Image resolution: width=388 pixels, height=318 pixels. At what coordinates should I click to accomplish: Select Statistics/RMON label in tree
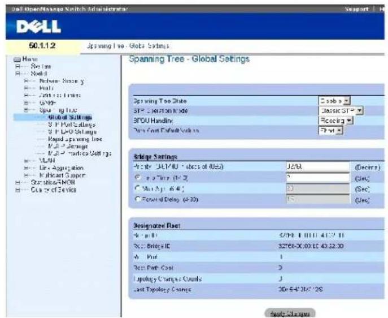(x=53, y=183)
